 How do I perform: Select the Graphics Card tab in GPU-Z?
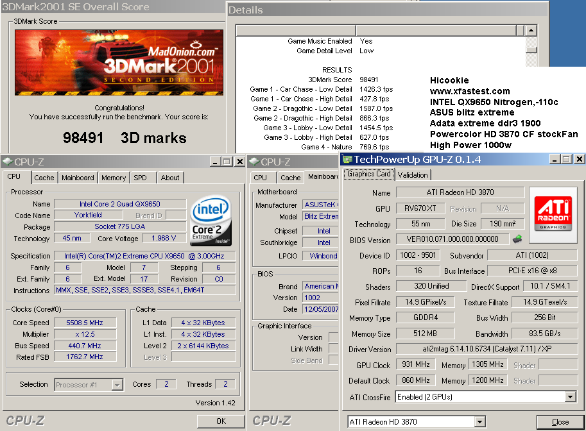coord(369,174)
